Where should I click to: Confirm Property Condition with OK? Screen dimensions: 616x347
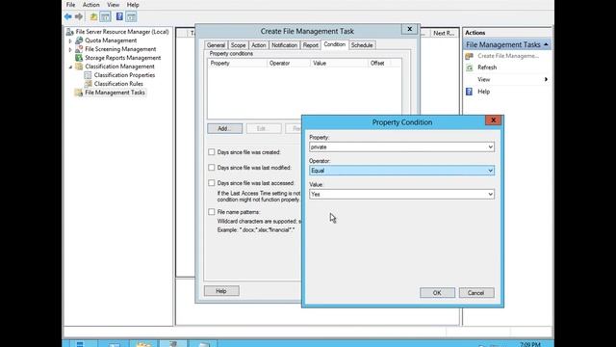pyautogui.click(x=437, y=293)
